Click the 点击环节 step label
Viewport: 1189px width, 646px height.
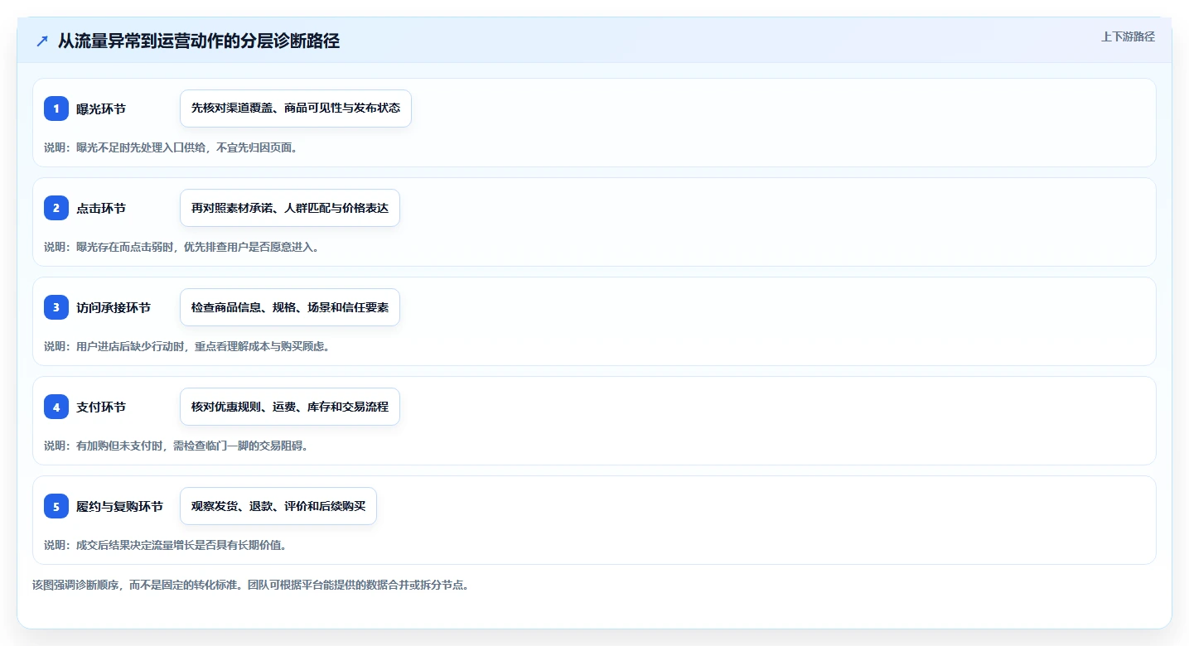pos(101,208)
